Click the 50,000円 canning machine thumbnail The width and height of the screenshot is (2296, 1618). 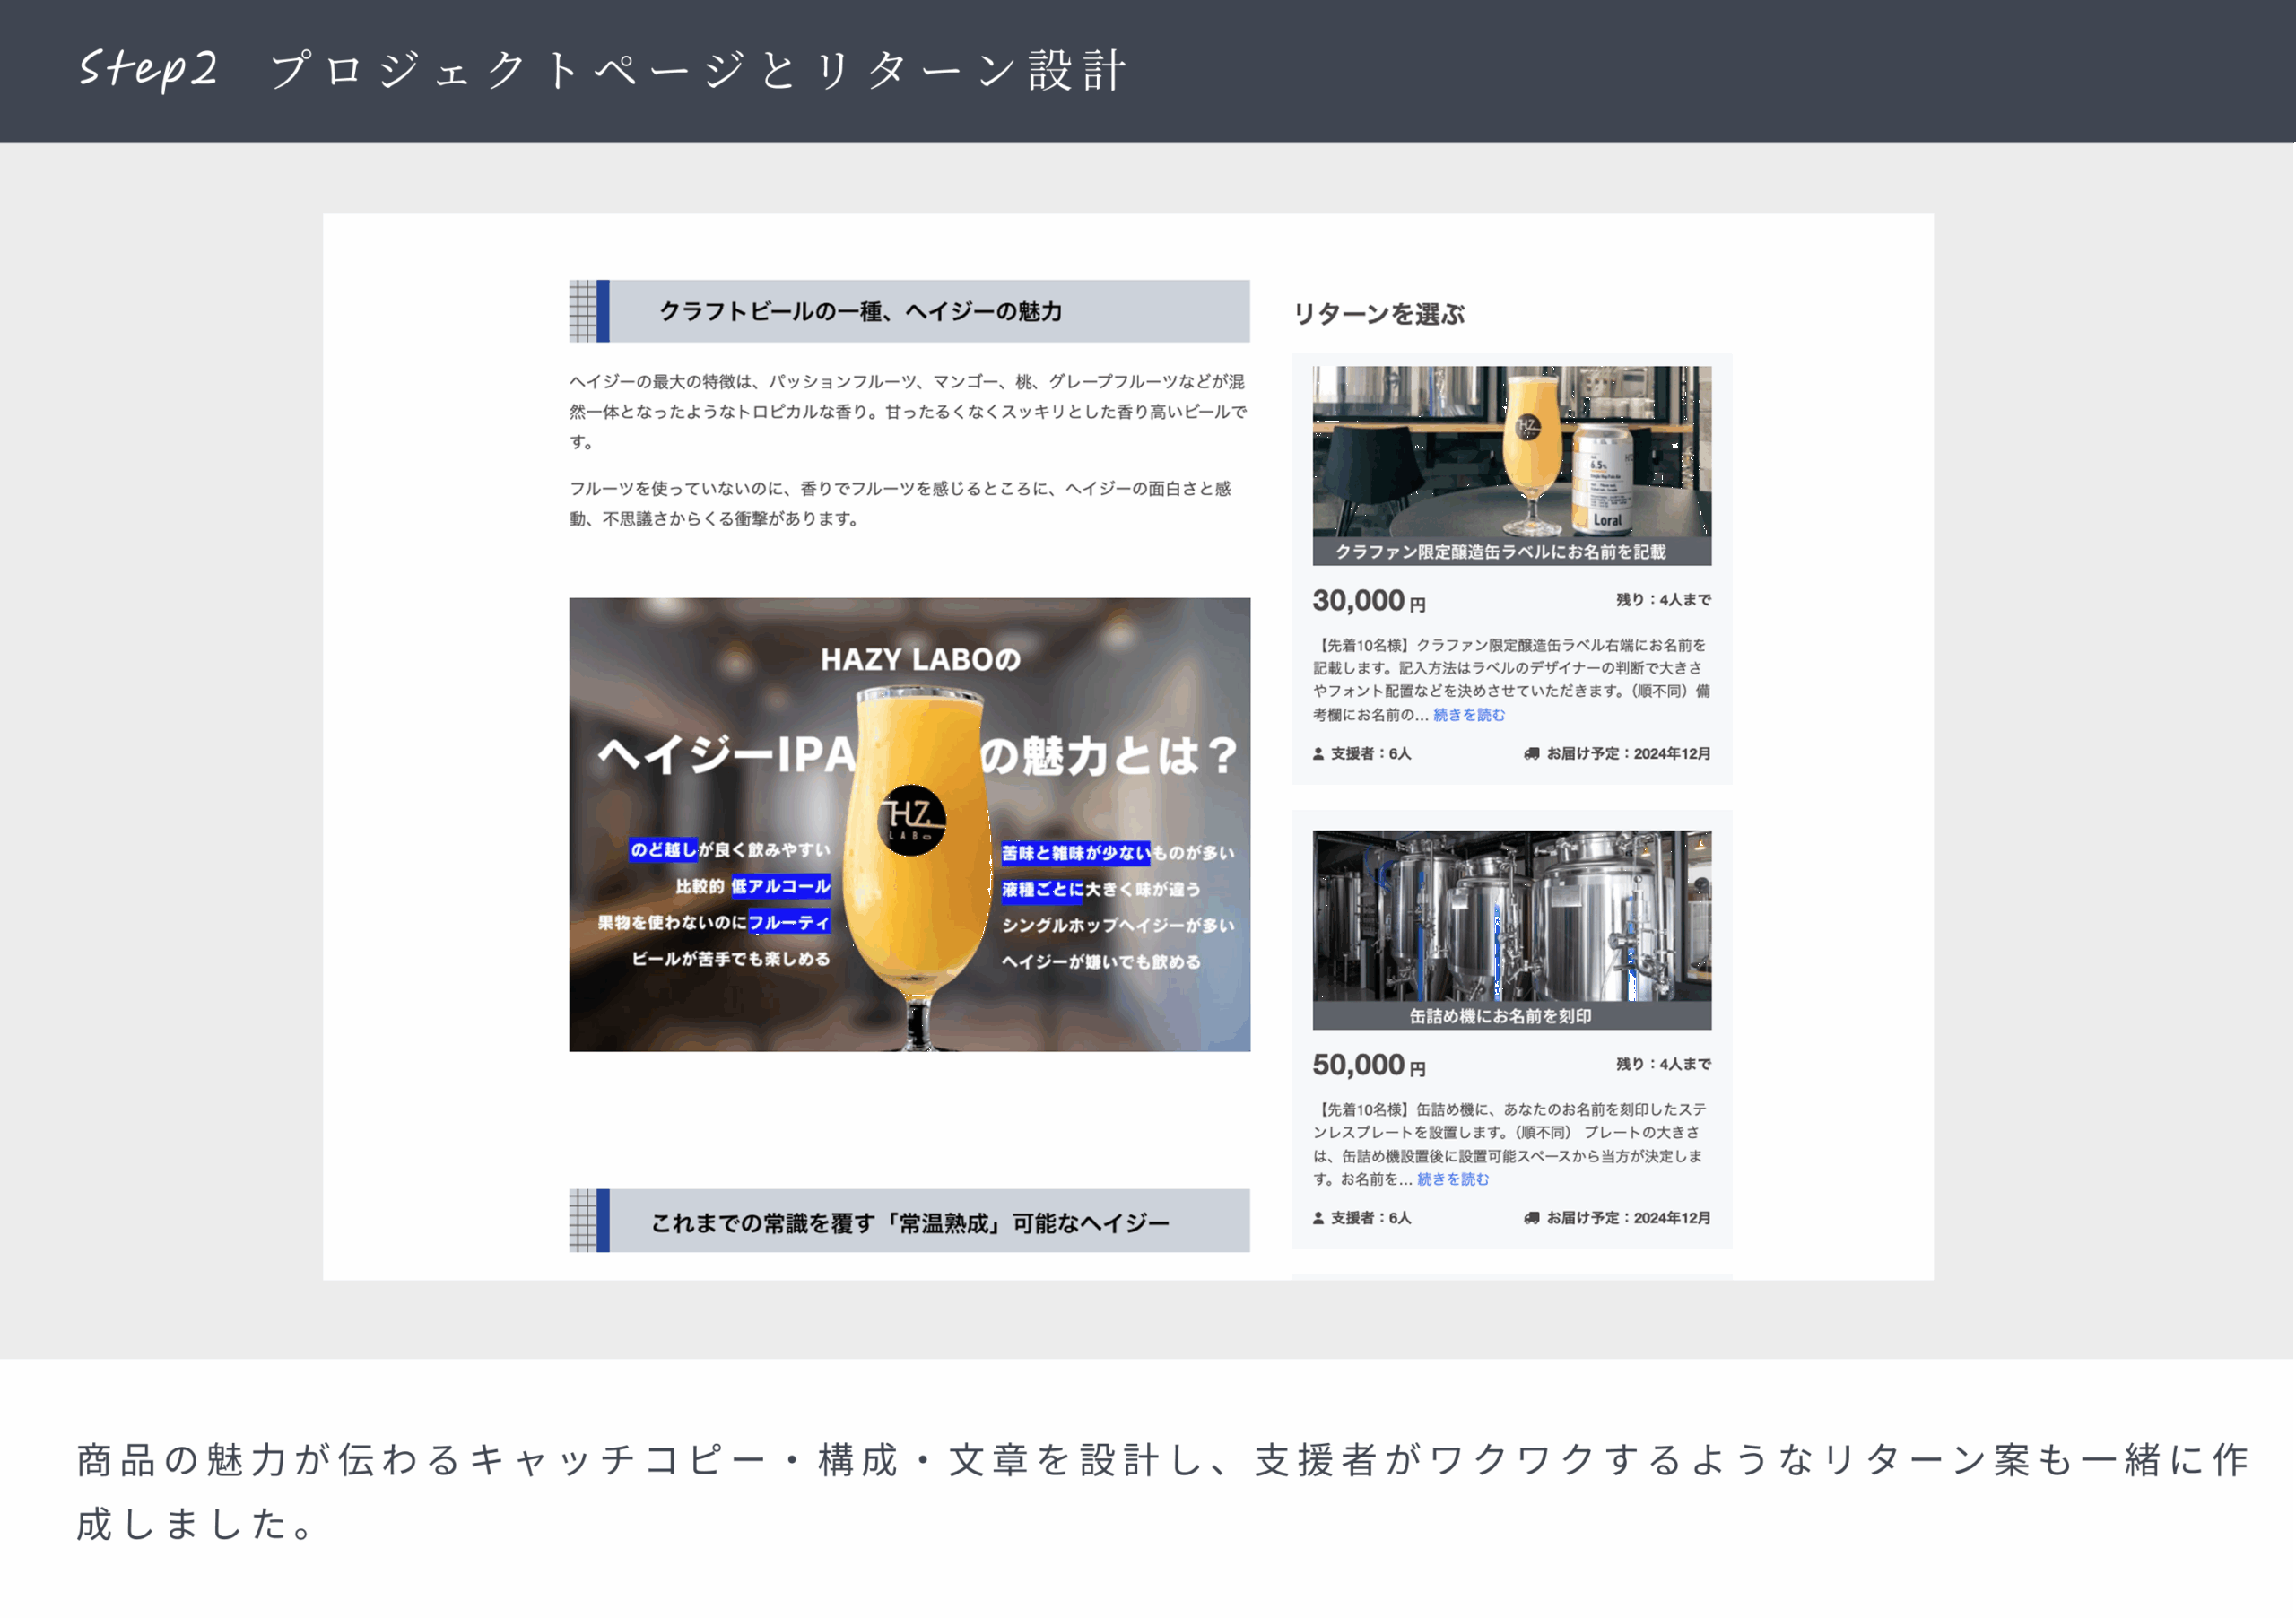coord(1511,929)
